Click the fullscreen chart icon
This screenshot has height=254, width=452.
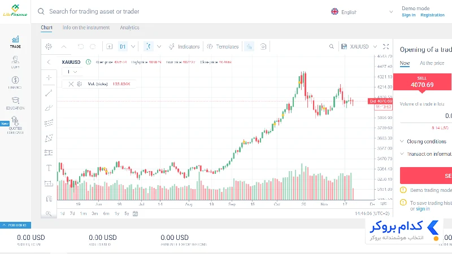386,47
